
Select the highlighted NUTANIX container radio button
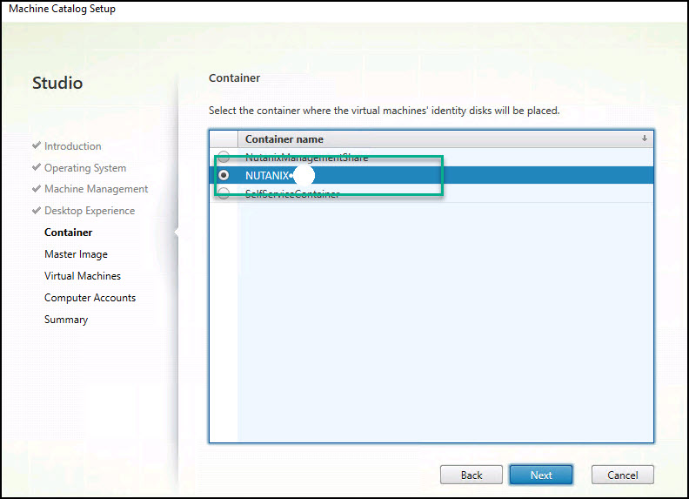[x=224, y=175]
